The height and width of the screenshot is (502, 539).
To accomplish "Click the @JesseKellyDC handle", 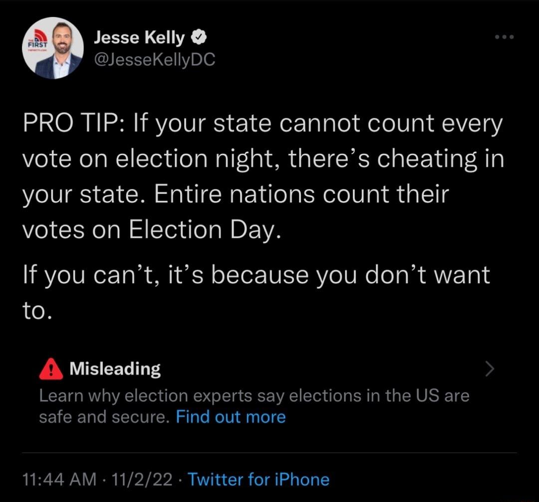I will pyautogui.click(x=155, y=59).
